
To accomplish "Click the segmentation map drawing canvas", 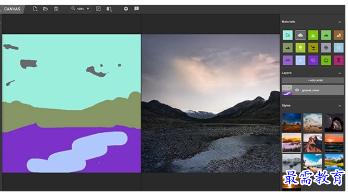I will pos(72,104).
